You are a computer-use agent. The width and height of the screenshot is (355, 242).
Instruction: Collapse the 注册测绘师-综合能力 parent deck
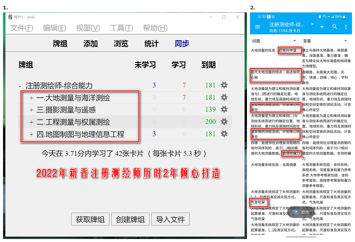[20, 86]
